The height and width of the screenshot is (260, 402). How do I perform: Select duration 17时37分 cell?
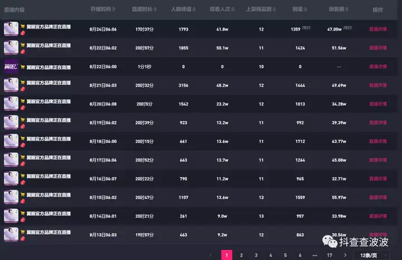(145, 30)
